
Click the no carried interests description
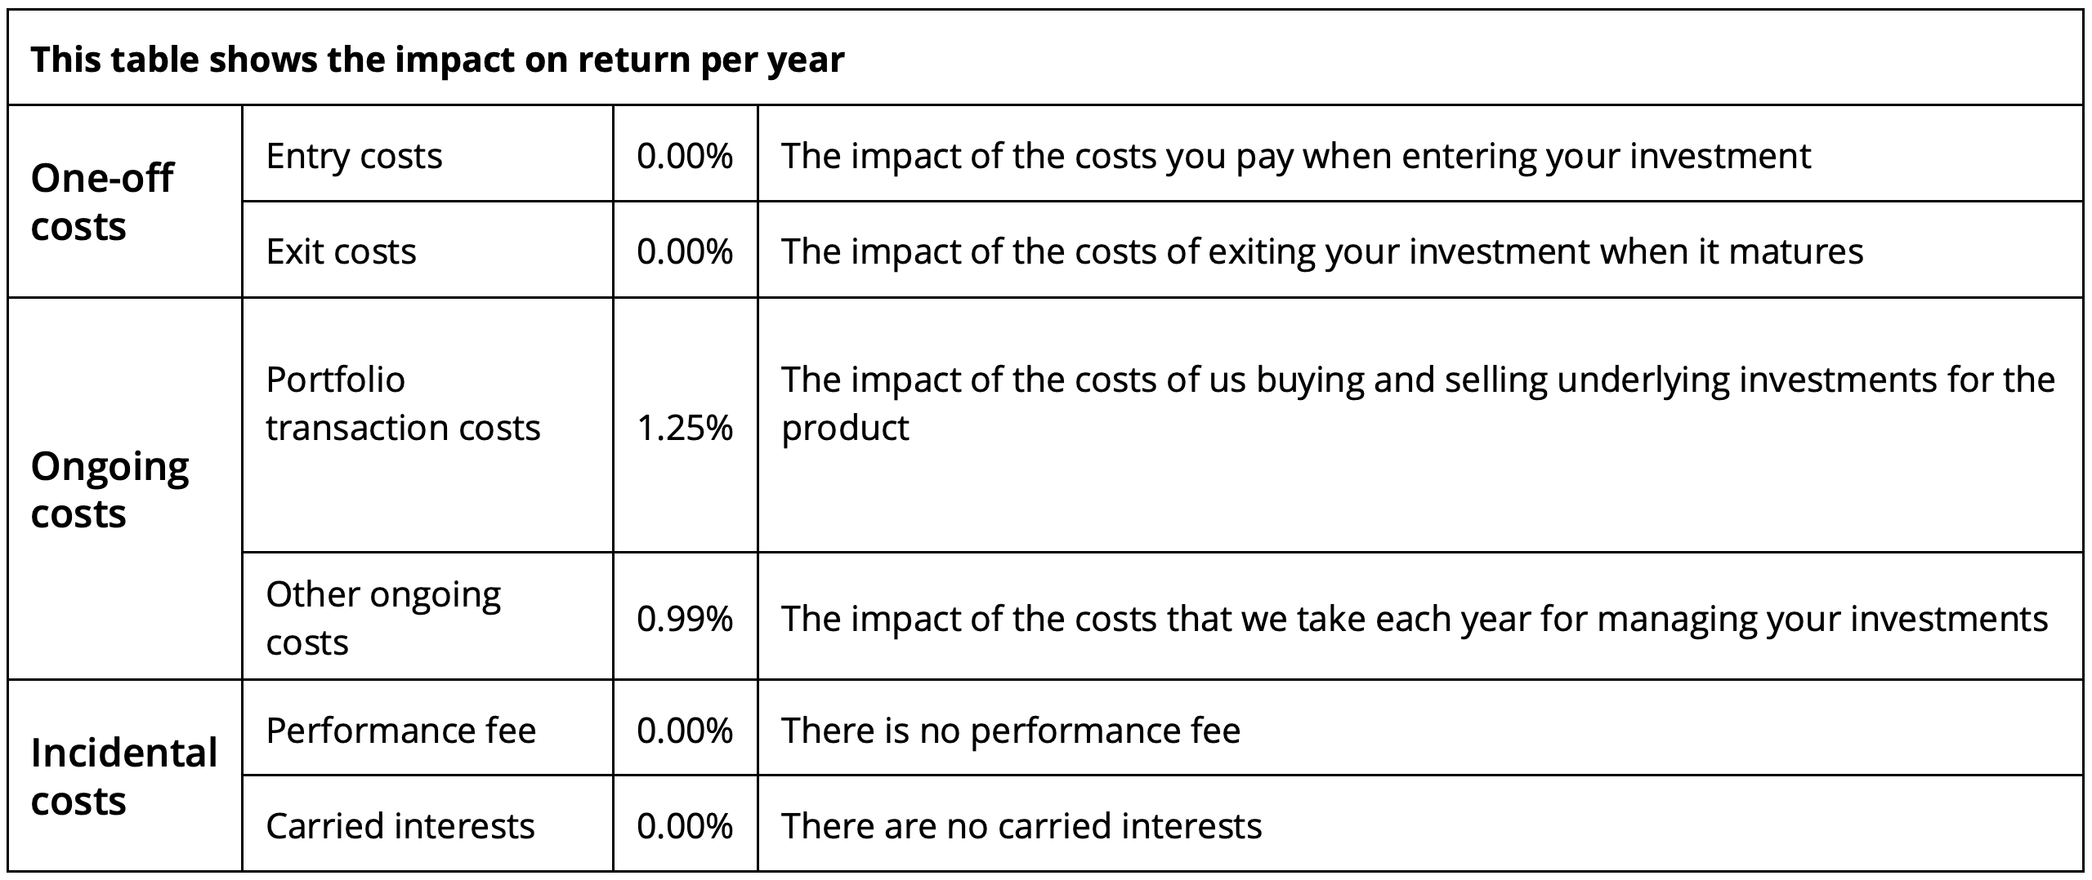(x=1021, y=825)
